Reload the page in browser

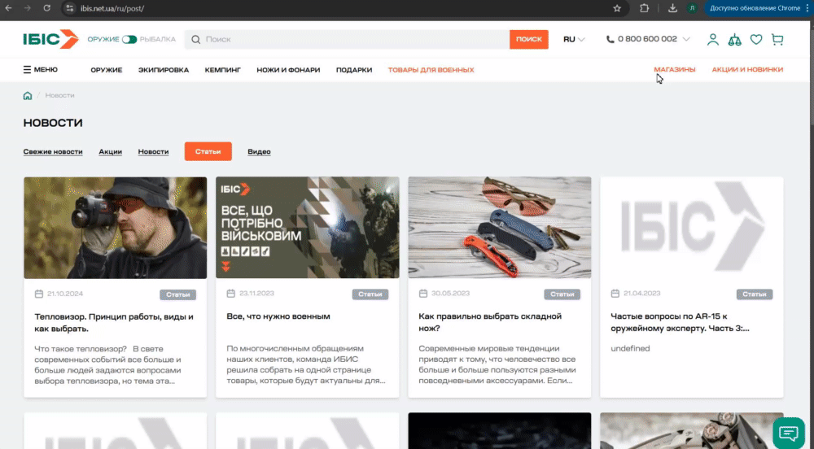pos(46,8)
